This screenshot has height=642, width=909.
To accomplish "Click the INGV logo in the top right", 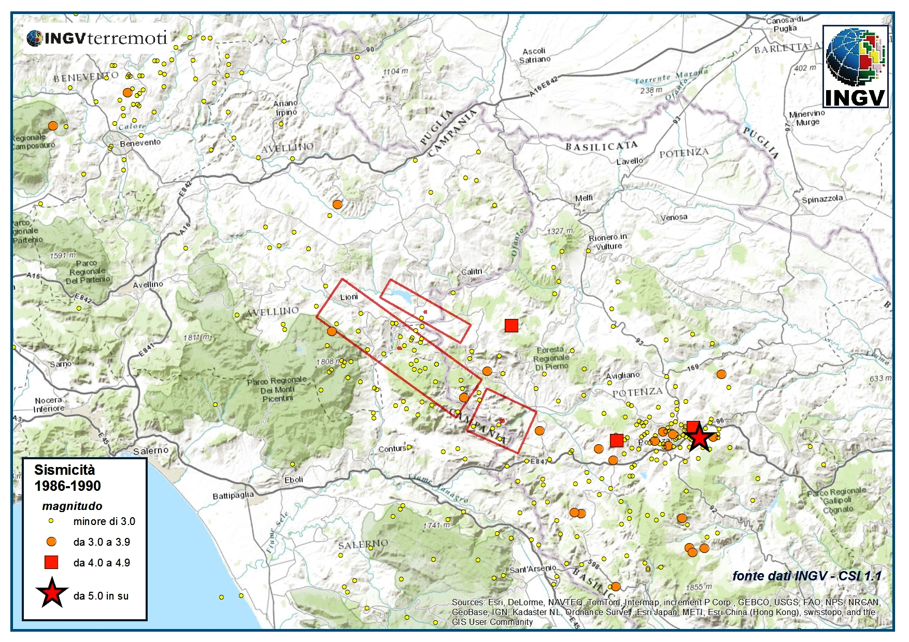I will click(856, 66).
